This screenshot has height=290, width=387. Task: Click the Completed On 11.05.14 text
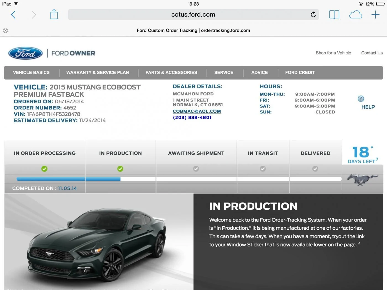pos(45,188)
